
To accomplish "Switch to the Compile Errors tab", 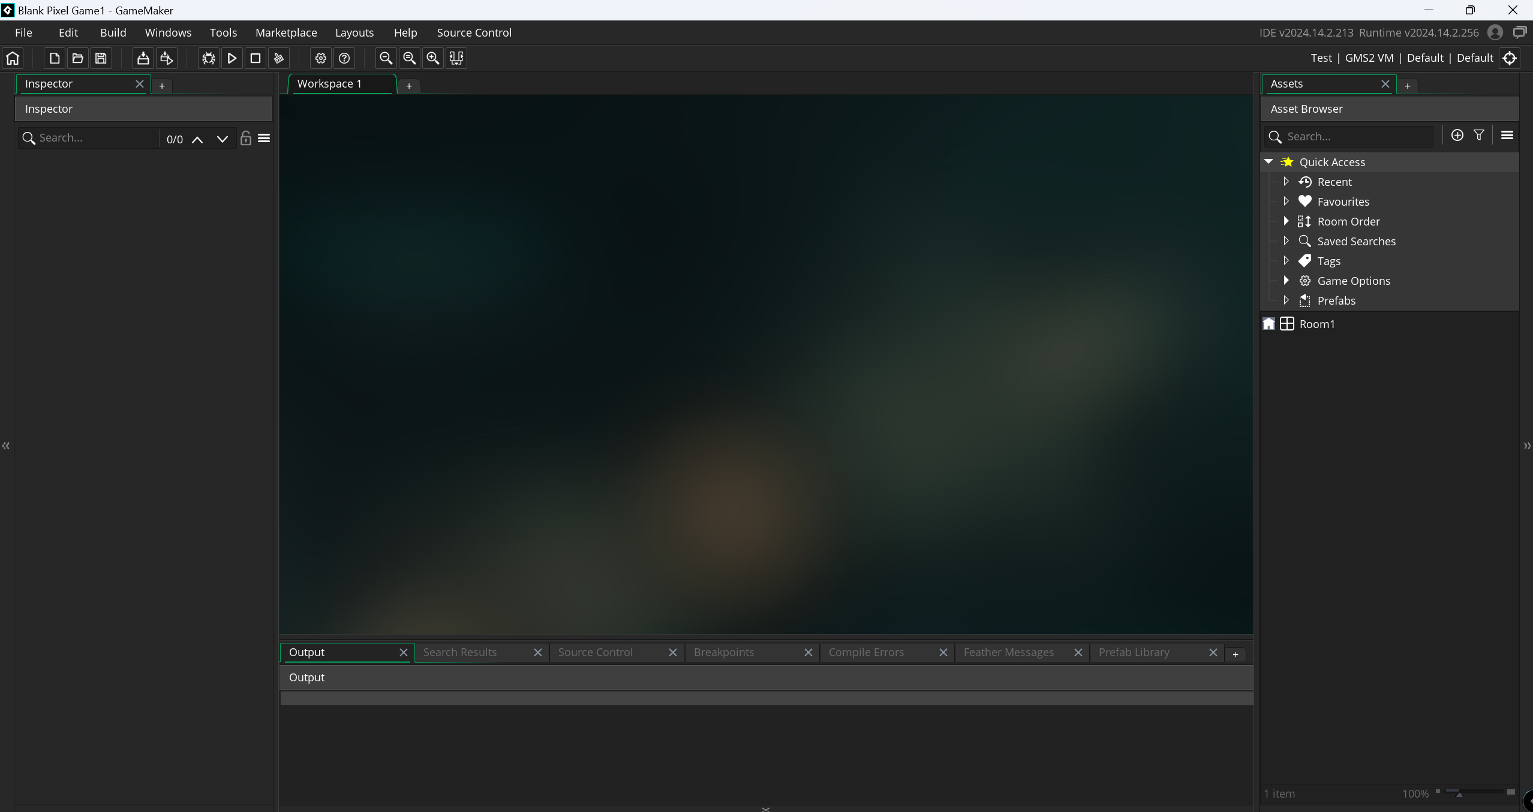I will pyautogui.click(x=866, y=652).
